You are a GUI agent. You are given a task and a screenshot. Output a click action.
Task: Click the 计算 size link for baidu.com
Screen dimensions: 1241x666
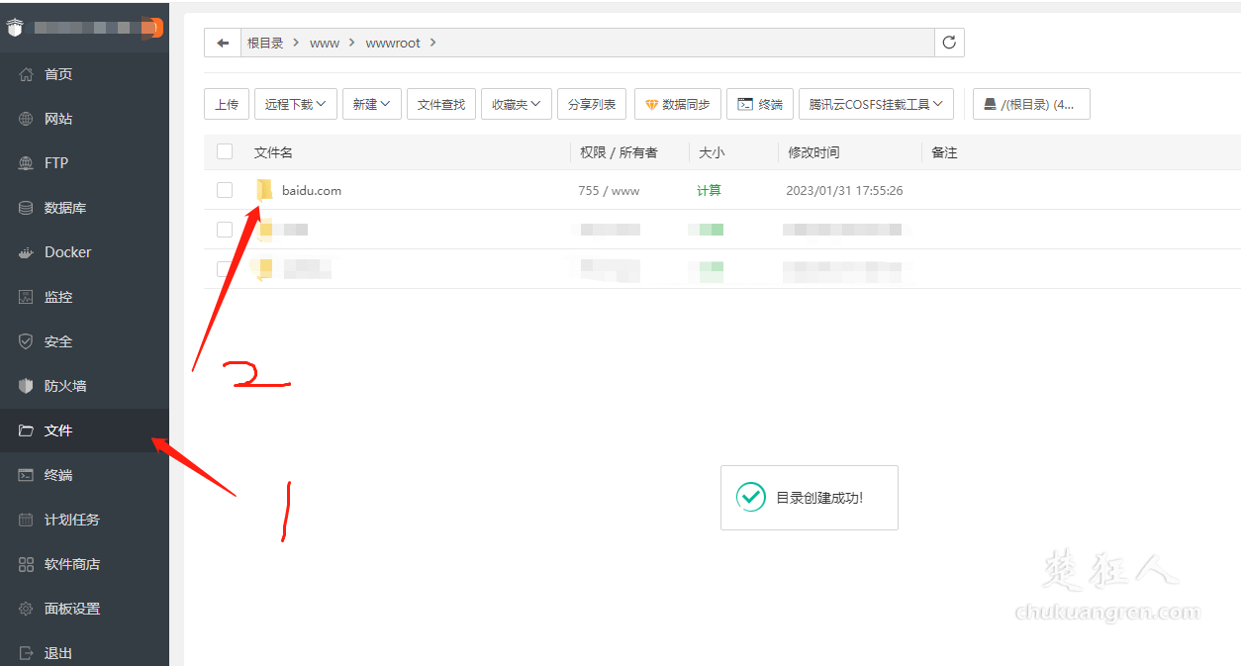[709, 190]
